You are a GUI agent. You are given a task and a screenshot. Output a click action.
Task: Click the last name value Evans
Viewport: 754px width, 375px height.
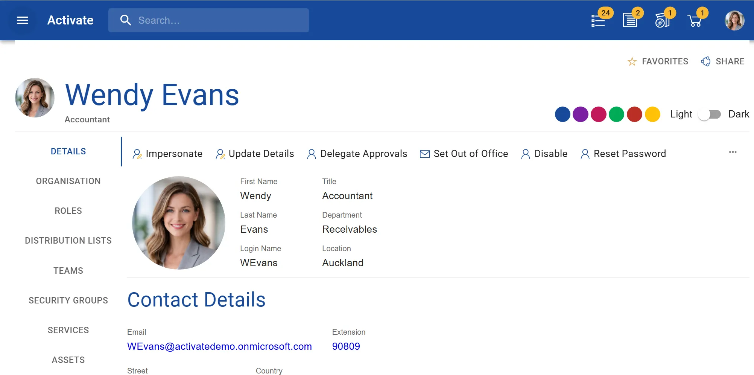254,230
